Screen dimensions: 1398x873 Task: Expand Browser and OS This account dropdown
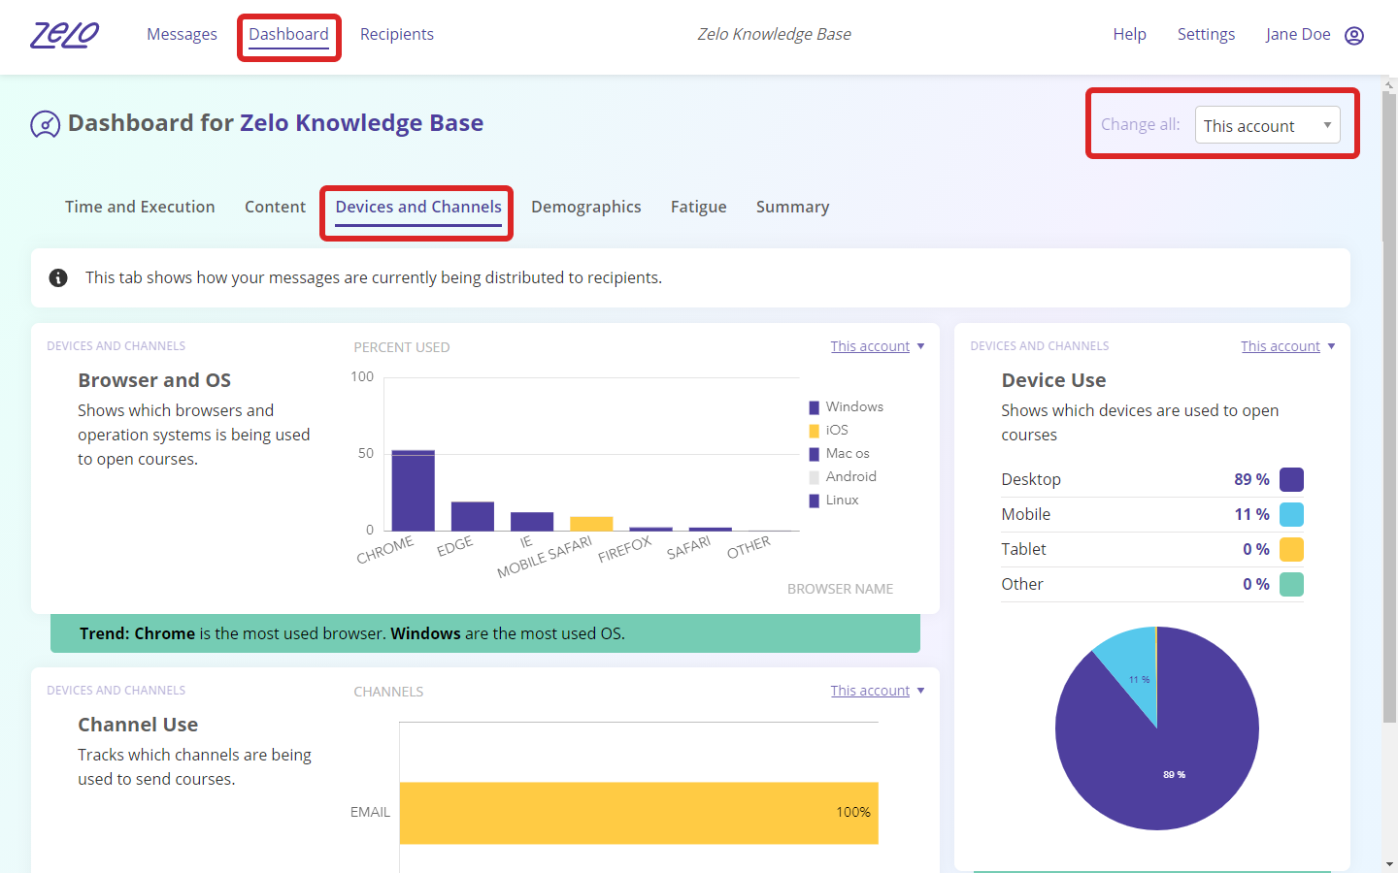coord(878,346)
